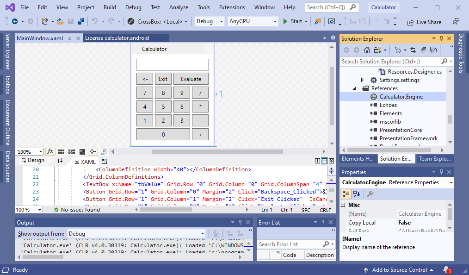Collapse the pane with double-chevron button
The width and height of the screenshot is (469, 275).
(x=331, y=161)
